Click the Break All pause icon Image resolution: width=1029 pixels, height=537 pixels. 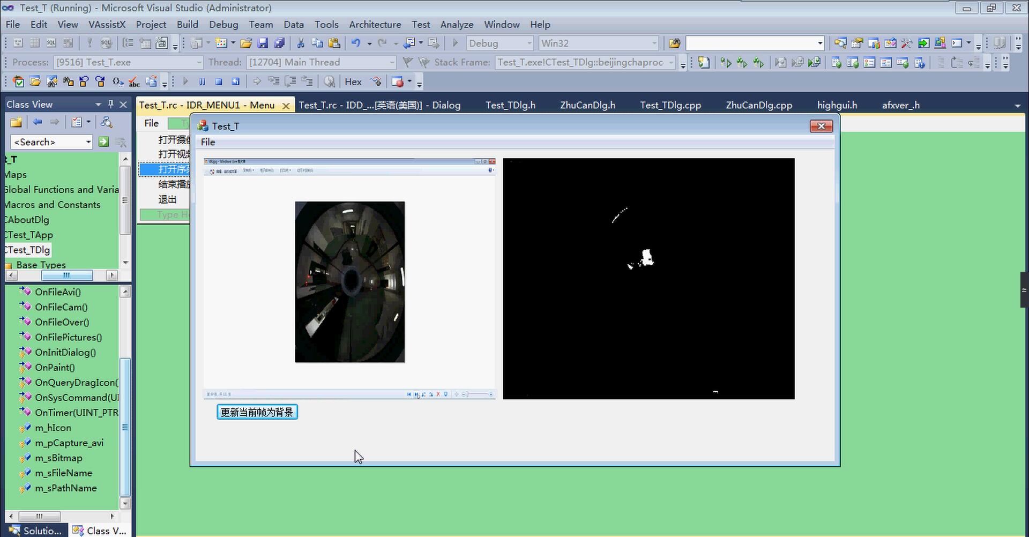202,82
